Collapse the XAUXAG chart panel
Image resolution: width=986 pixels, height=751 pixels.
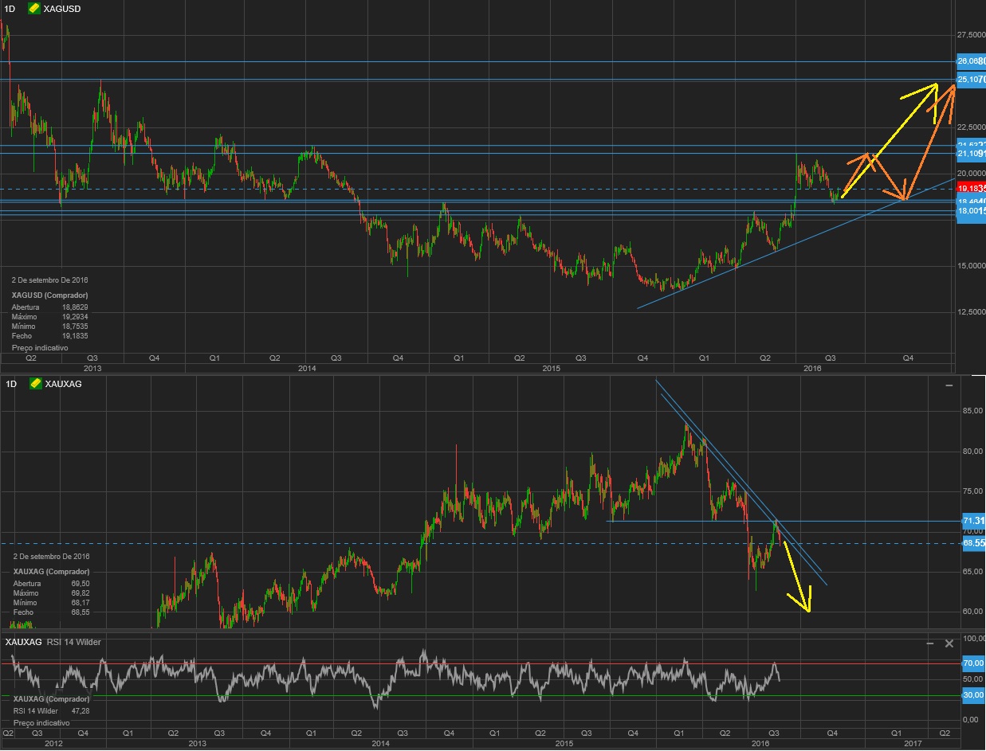pyautogui.click(x=949, y=385)
